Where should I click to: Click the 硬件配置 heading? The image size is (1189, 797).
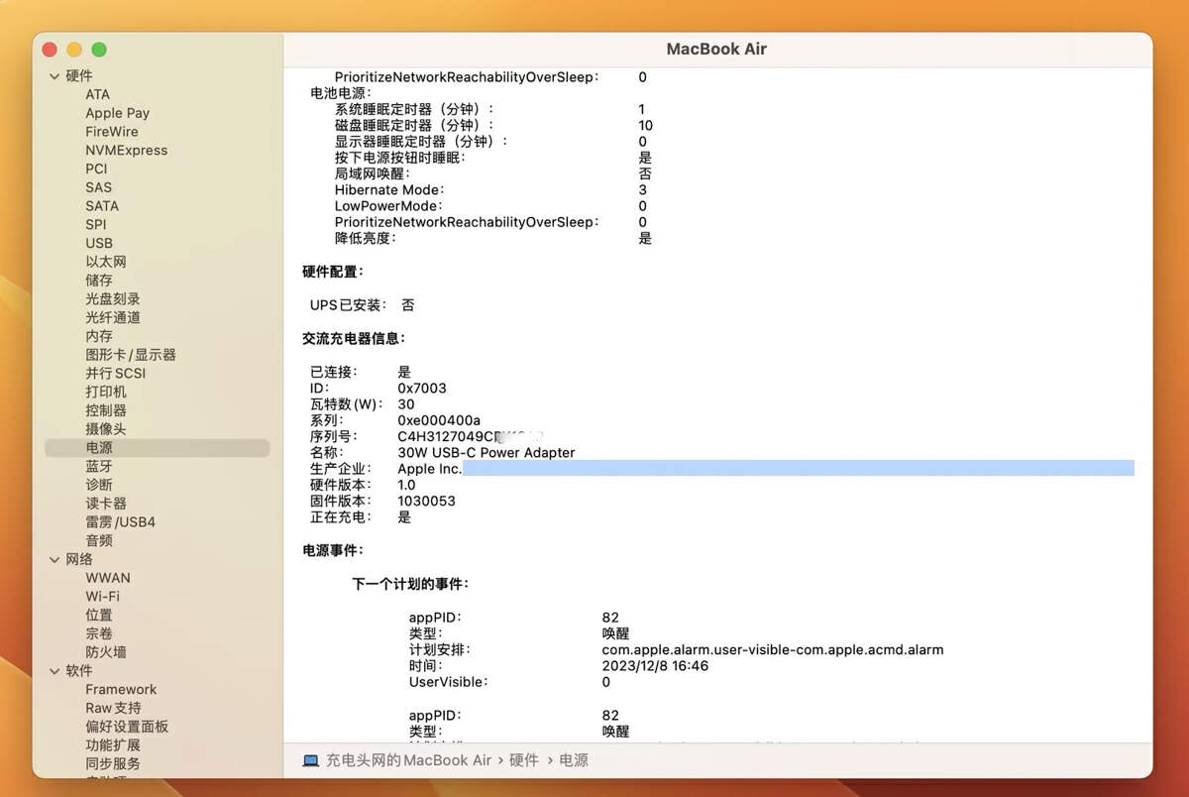click(x=333, y=272)
